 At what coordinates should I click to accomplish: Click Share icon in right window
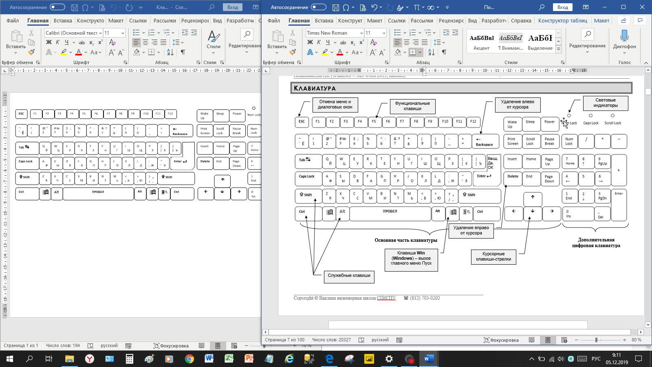[x=623, y=20]
